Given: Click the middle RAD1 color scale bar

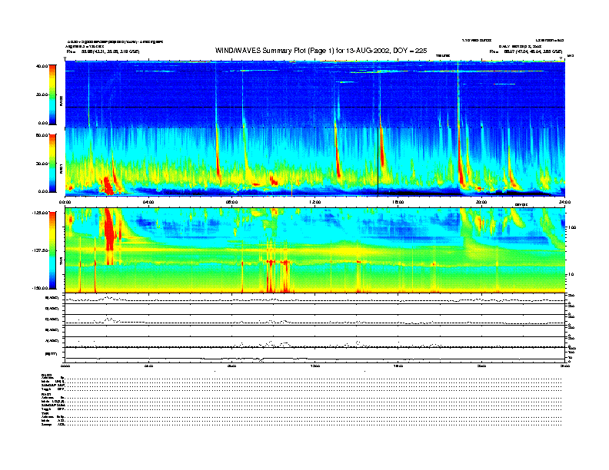Looking at the screenshot, I should click(52, 164).
